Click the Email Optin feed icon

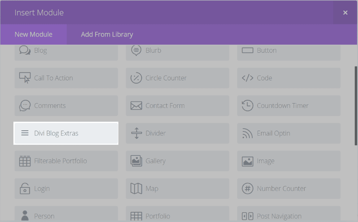[247, 133]
